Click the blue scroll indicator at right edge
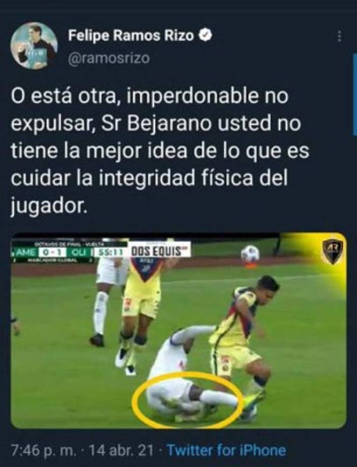The height and width of the screenshot is (467, 357). click(x=354, y=95)
